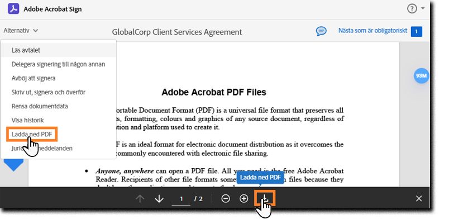Image resolution: width=463 pixels, height=224 pixels.
Task: Zoom out with the minus icon
Action: [226, 199]
